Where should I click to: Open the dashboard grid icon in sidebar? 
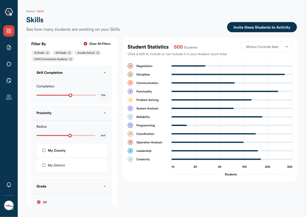coord(9,31)
